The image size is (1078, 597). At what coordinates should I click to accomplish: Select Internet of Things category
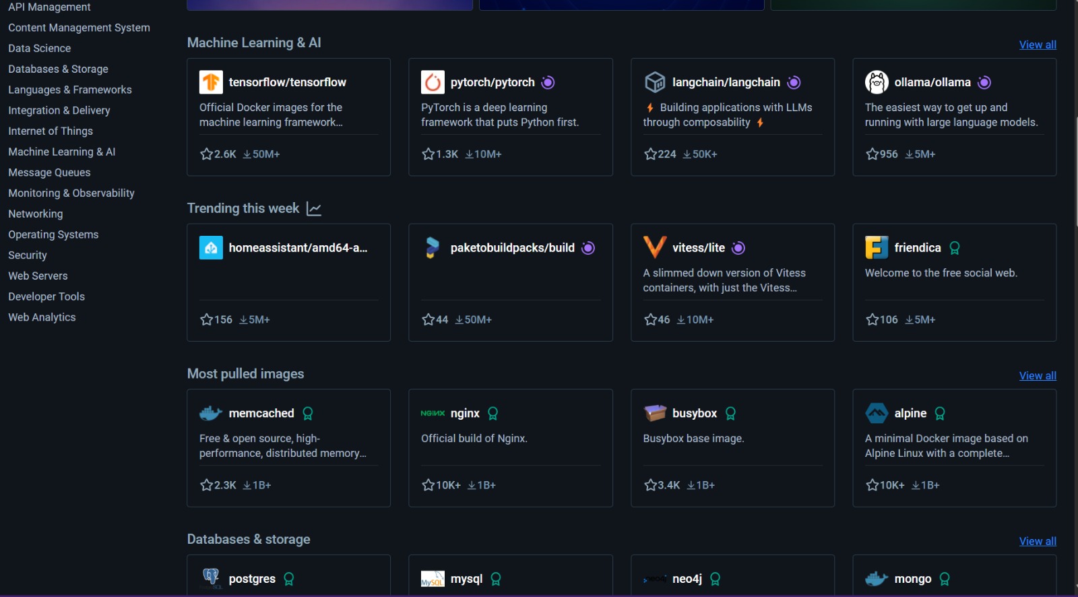(x=51, y=131)
